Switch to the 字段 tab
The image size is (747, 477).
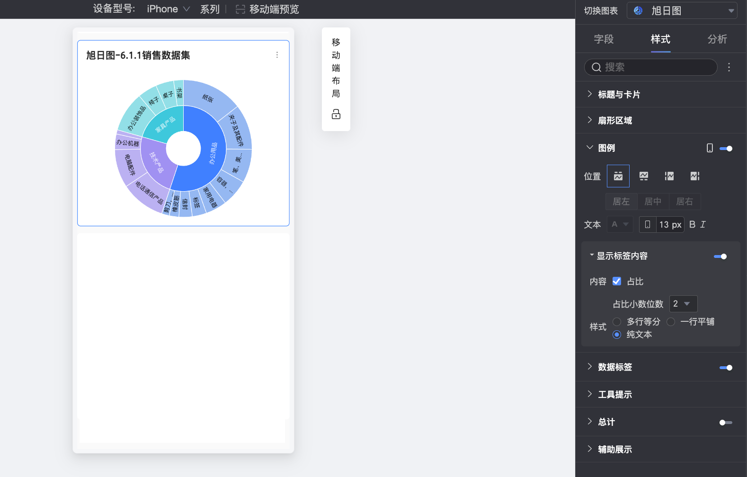point(604,39)
